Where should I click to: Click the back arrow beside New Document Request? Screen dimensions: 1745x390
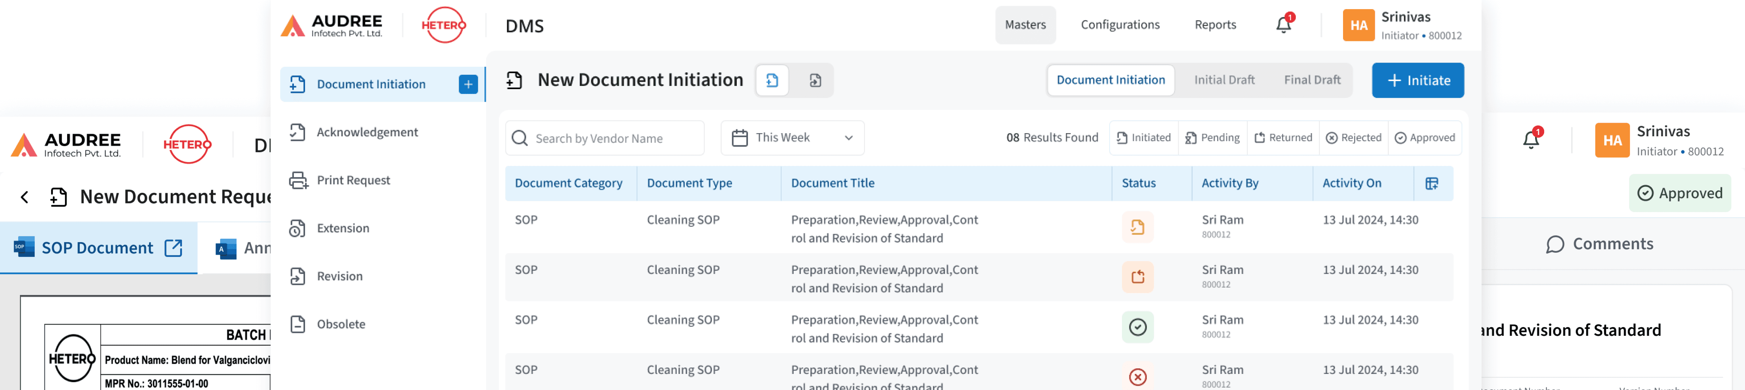(x=25, y=197)
